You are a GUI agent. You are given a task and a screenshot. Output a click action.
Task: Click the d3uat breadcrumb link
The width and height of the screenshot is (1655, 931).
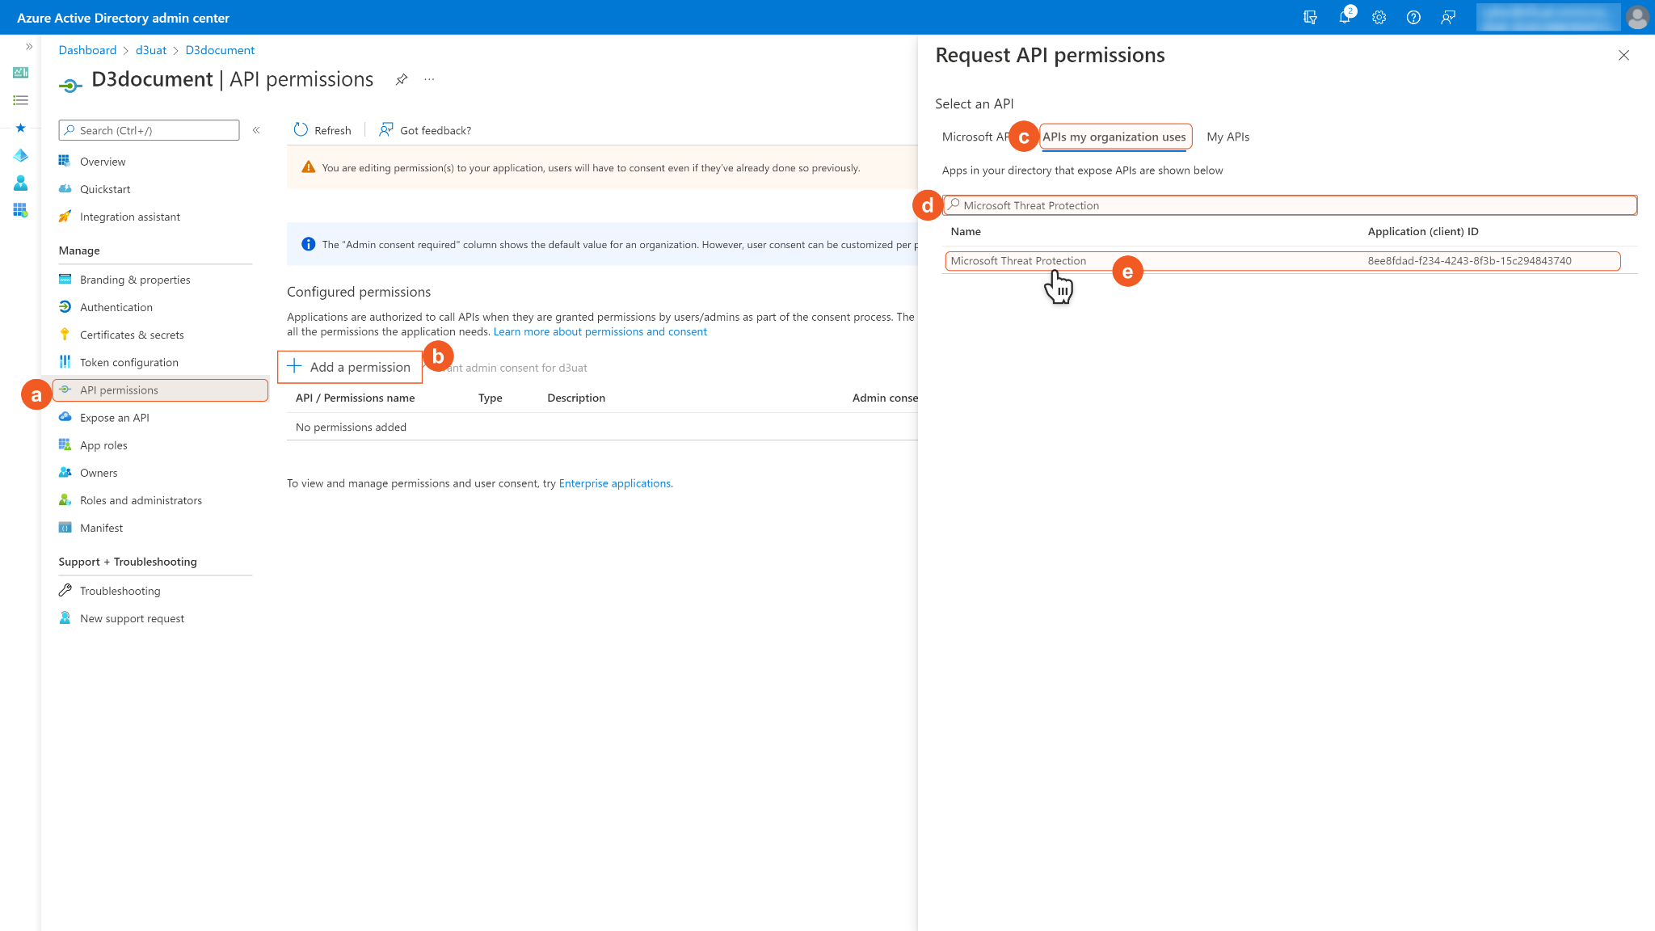coord(151,50)
